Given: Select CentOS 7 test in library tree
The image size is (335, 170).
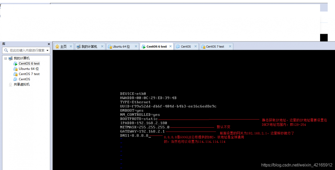Looking at the screenshot, I should click(x=29, y=74).
